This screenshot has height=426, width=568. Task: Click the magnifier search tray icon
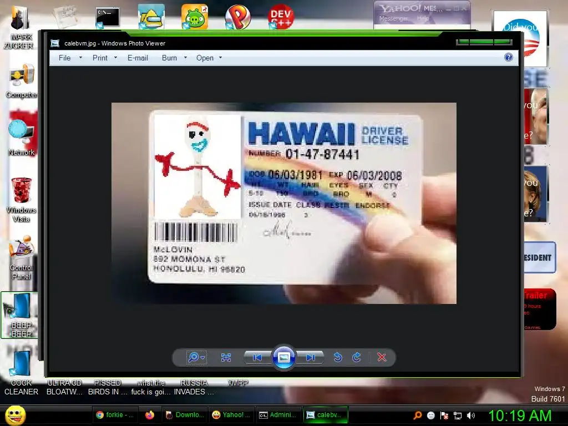click(418, 415)
